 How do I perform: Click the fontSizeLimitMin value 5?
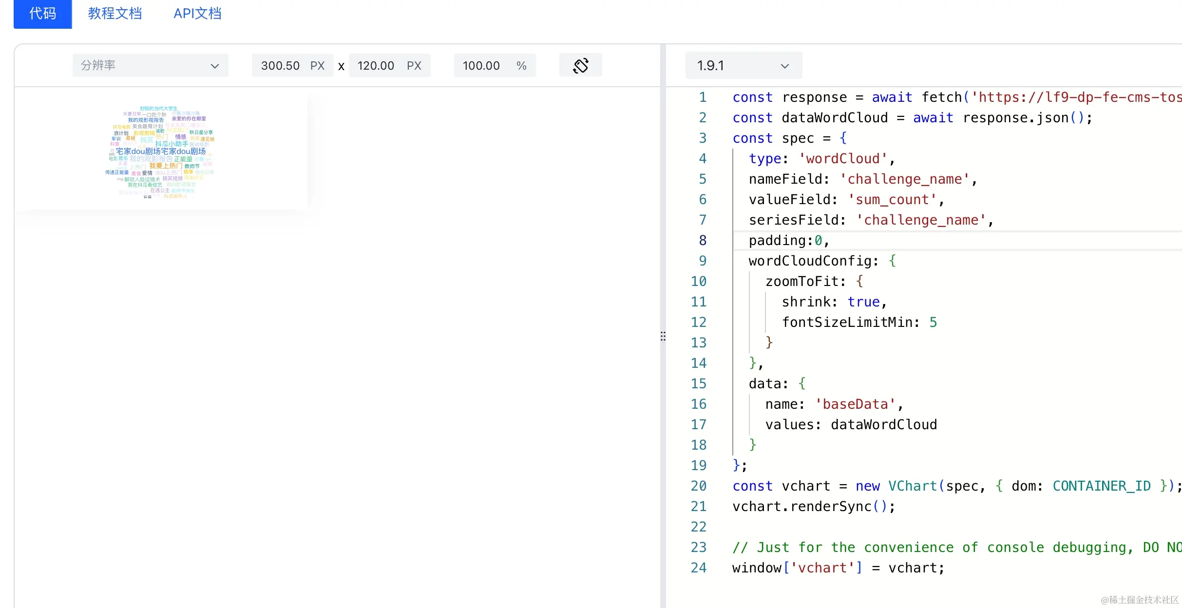coord(933,323)
